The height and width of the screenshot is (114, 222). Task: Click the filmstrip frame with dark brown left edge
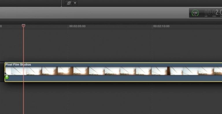pyautogui.click(x=175, y=71)
